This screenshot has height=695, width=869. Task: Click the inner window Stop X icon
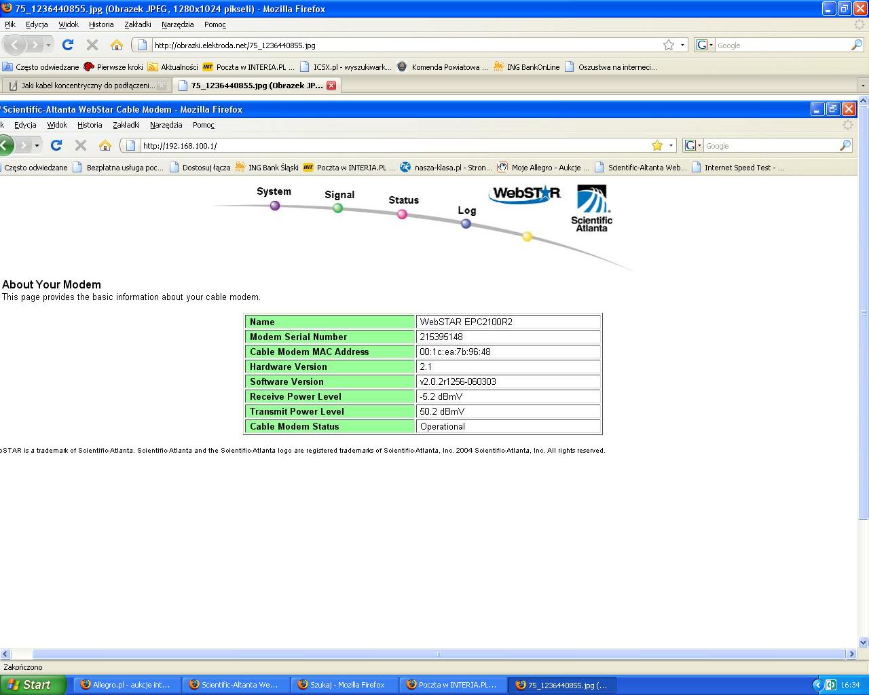pyautogui.click(x=81, y=145)
